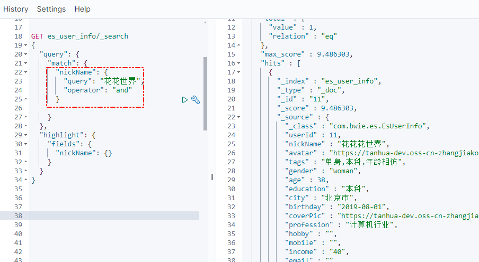This screenshot has height=262, width=479.
Task: Click the "coverPic" URL line
Action: tap(382, 216)
